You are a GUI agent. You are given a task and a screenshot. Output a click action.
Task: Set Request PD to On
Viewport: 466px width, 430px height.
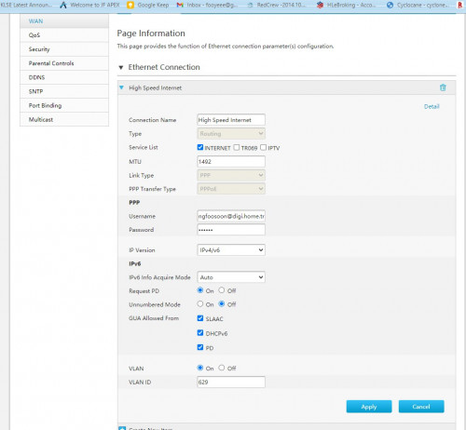pyautogui.click(x=200, y=290)
